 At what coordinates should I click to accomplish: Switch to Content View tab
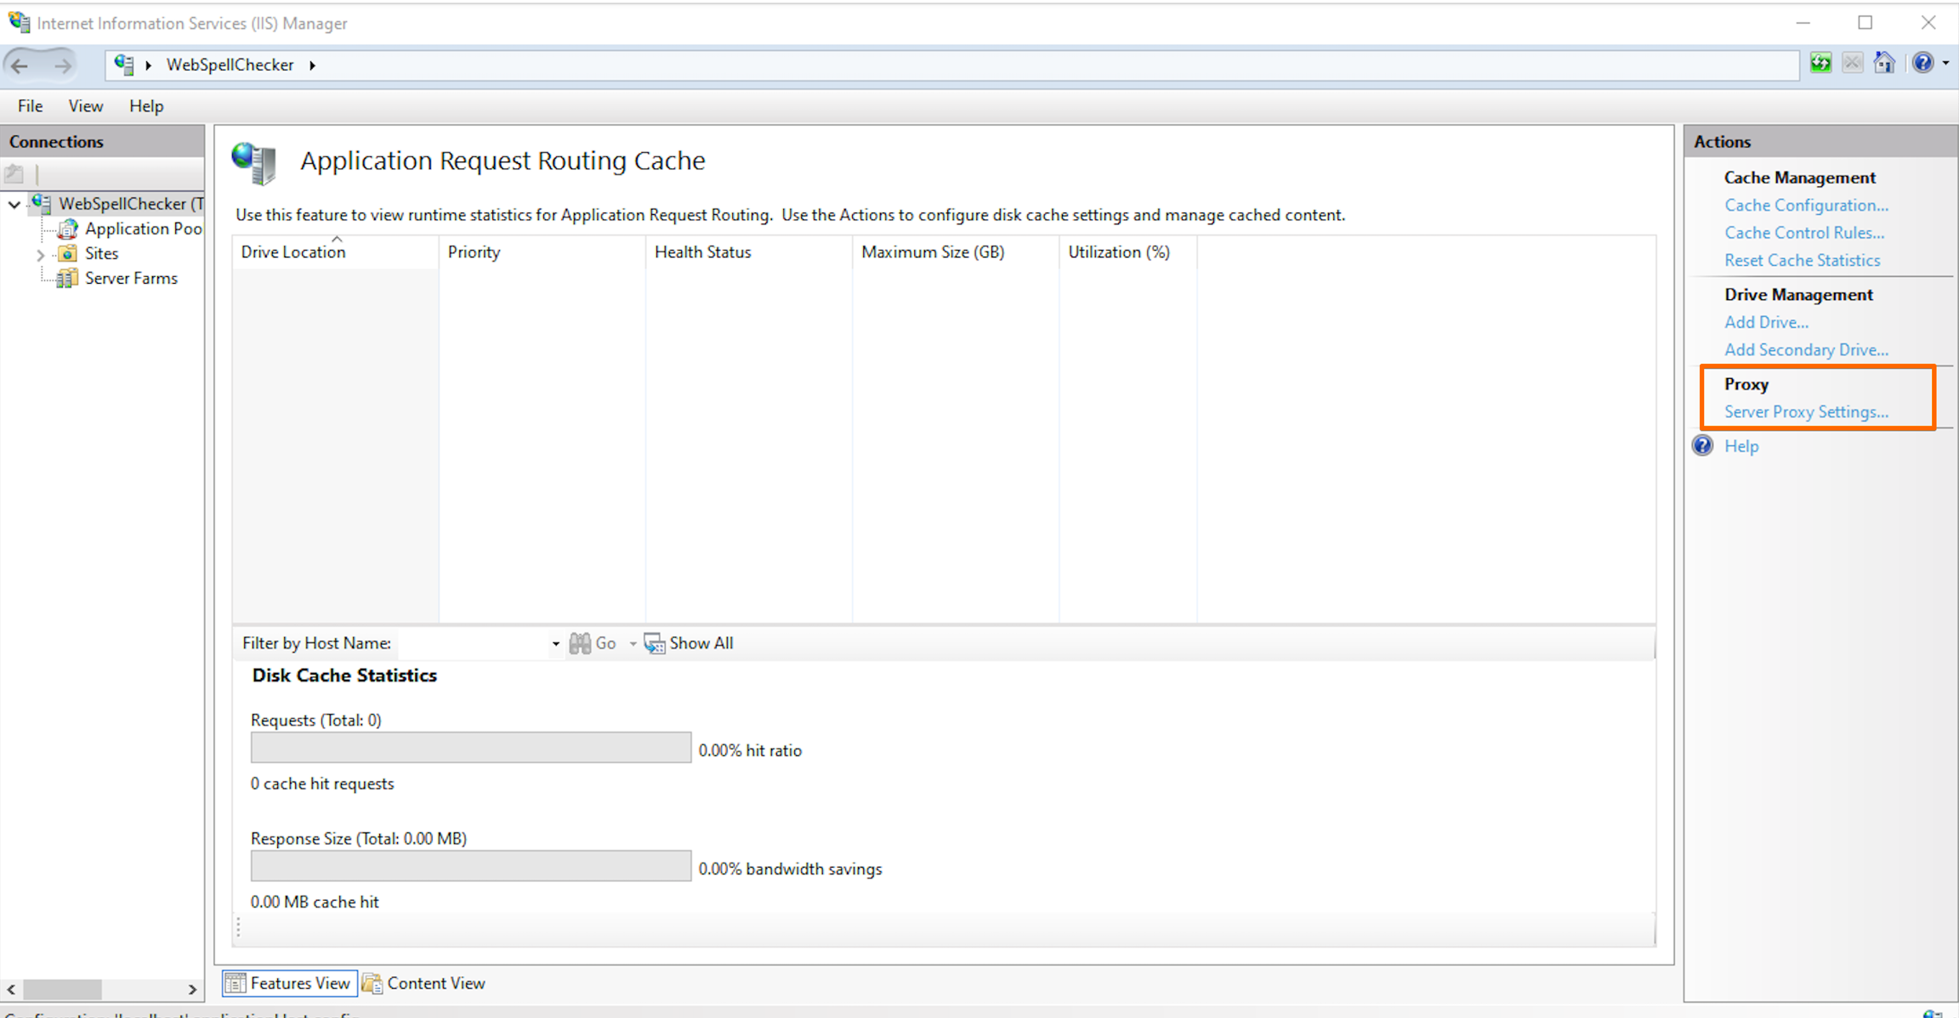coord(423,983)
